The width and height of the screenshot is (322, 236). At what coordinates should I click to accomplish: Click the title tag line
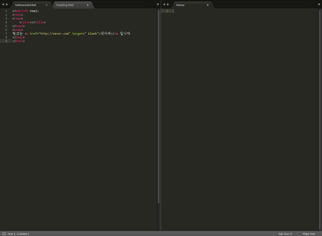click(32, 23)
